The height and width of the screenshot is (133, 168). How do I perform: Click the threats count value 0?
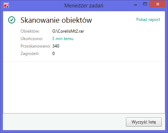point(53,54)
